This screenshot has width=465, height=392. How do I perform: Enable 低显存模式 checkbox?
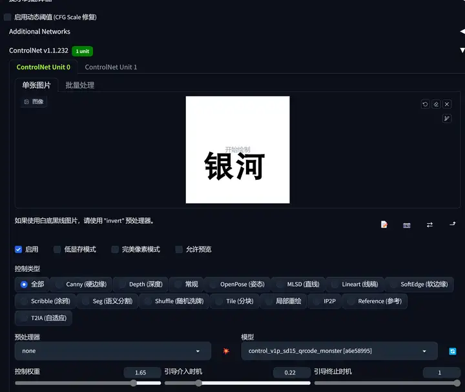(x=57, y=250)
